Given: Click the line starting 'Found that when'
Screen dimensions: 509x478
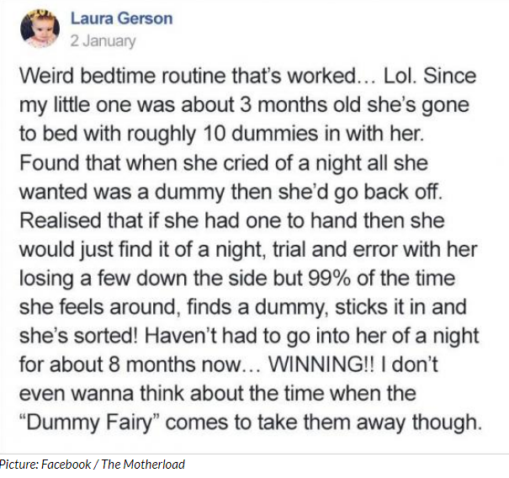Looking at the screenshot, I should [x=224, y=162].
